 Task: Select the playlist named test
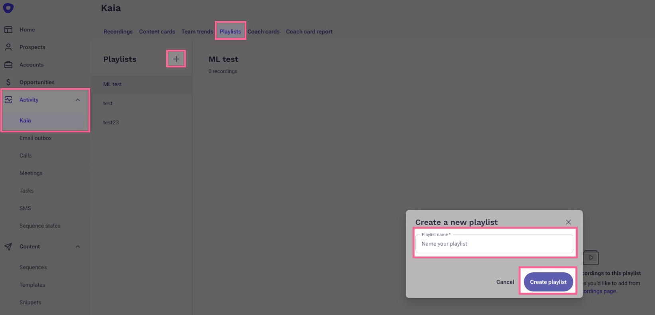(x=141, y=103)
